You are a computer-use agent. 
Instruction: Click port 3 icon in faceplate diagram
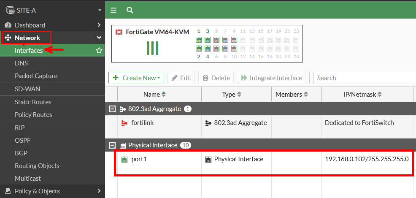(208, 40)
